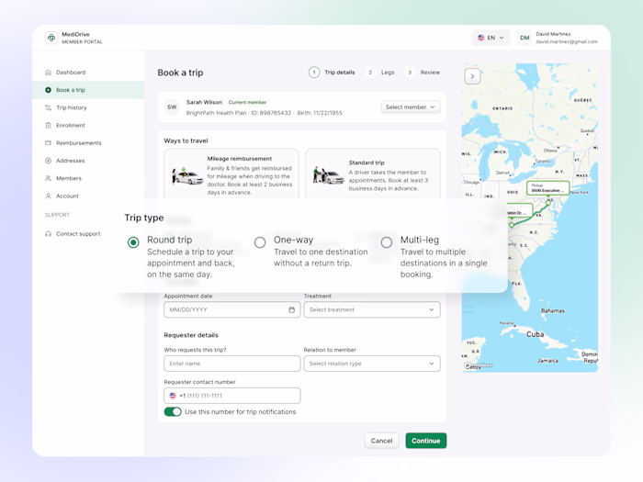The image size is (643, 482).
Task: Click the Trip history route icon
Action: click(x=48, y=107)
